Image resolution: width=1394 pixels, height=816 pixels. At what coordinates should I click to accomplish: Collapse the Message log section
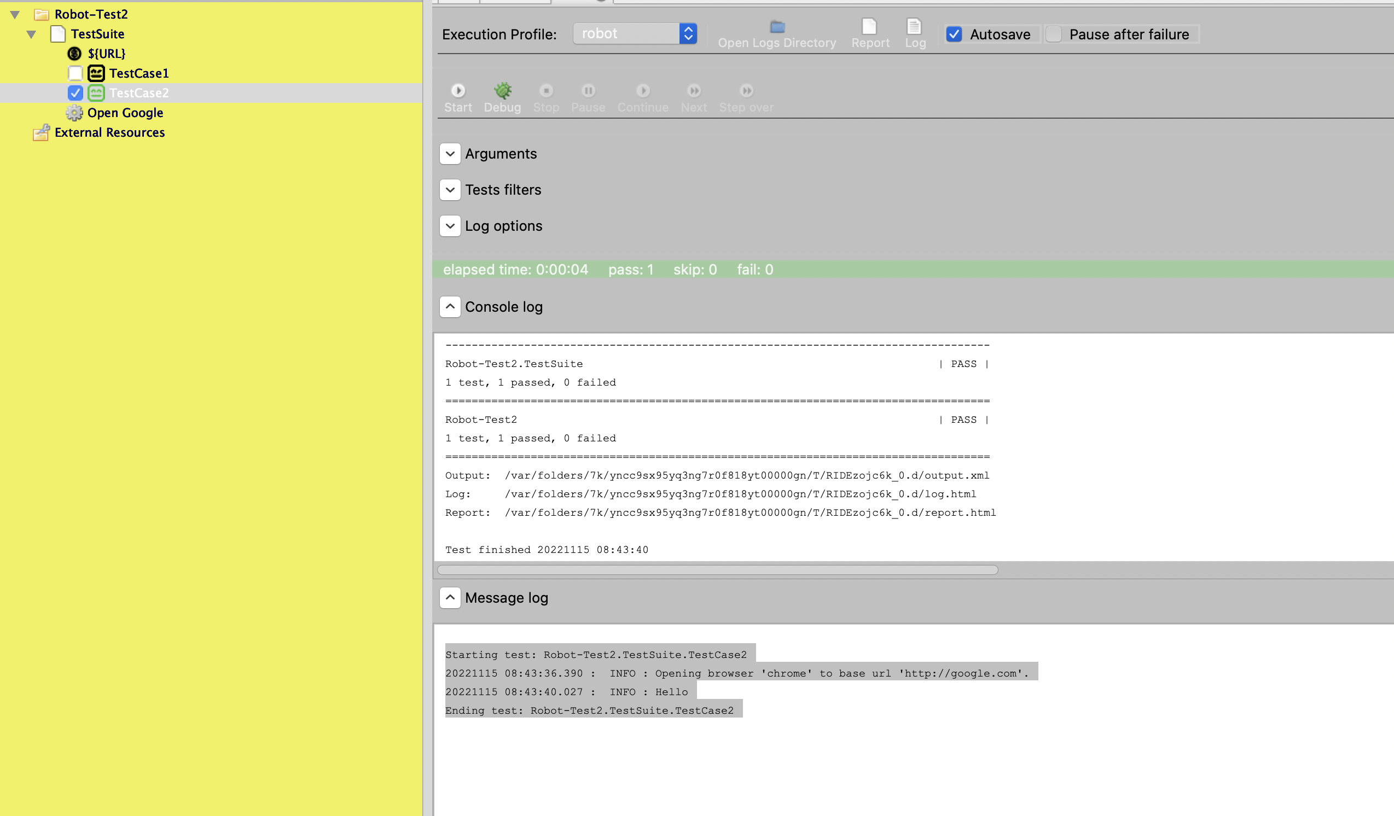(450, 598)
